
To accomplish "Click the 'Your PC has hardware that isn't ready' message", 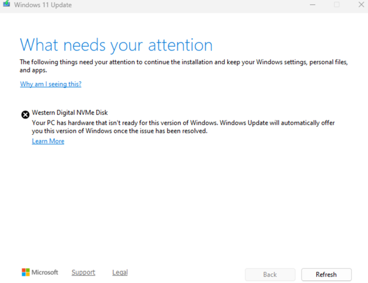I will (x=183, y=127).
